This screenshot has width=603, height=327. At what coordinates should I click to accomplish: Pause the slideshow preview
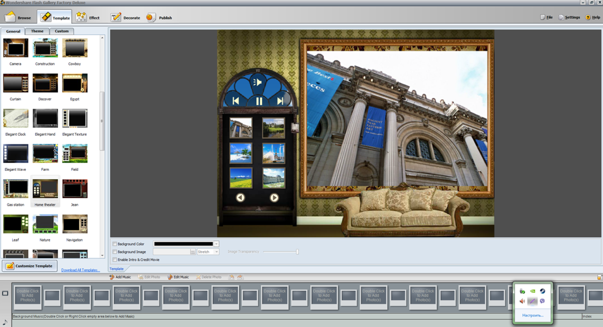(x=259, y=101)
